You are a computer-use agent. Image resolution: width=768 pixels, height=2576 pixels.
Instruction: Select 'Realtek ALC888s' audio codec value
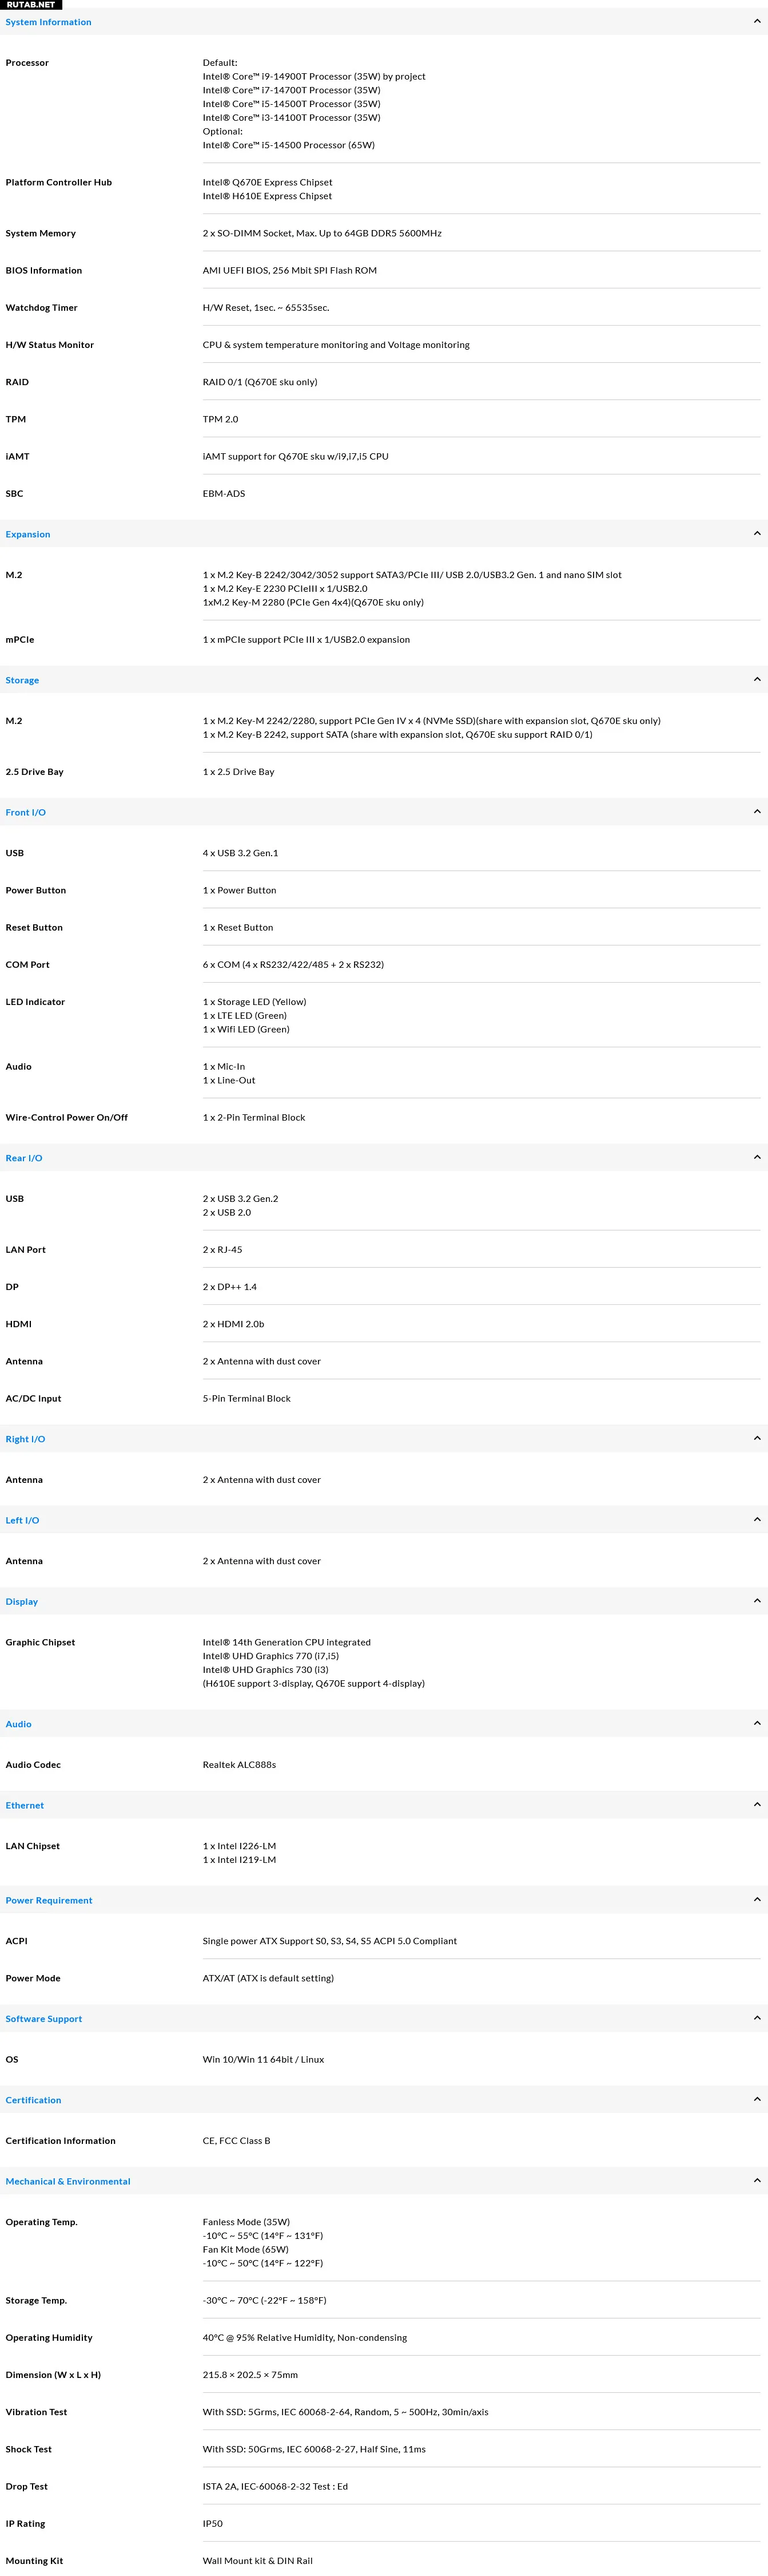[240, 1765]
